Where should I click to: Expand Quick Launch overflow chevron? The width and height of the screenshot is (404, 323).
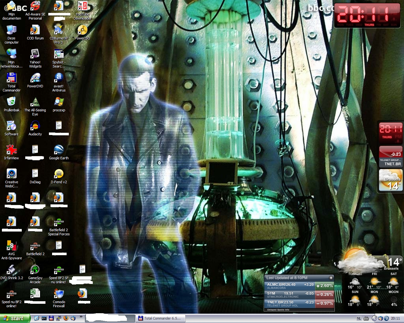(x=81, y=317)
